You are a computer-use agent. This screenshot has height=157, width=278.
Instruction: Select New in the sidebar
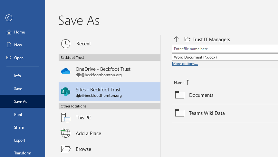pyautogui.click(x=23, y=45)
